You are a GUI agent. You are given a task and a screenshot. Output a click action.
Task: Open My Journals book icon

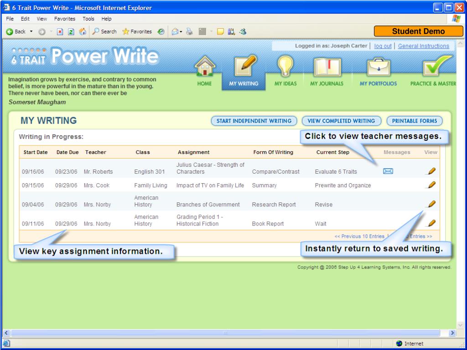327,67
